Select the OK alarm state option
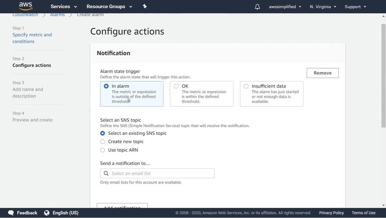 coord(176,86)
